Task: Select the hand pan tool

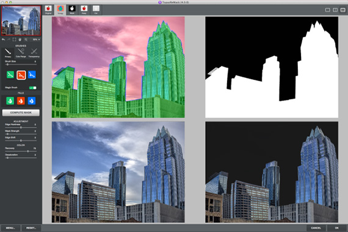Action: (x=20, y=40)
